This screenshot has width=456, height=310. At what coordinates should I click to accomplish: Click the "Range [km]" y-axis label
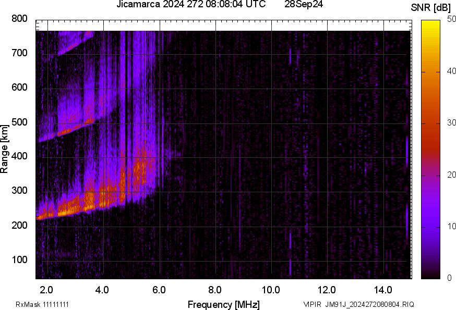tap(5, 149)
